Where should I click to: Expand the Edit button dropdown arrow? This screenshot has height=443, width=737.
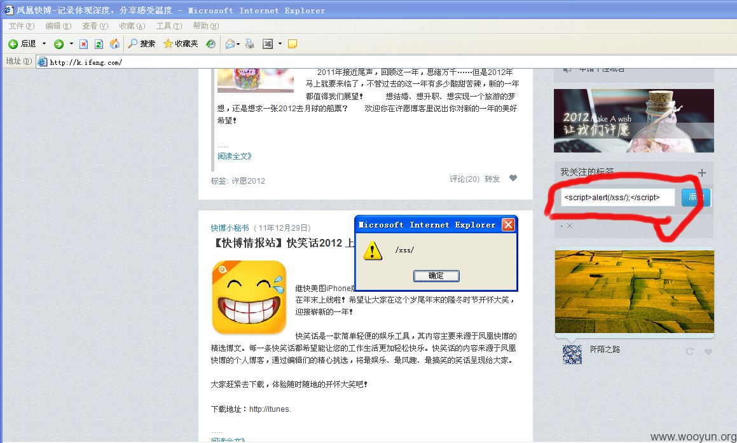click(x=280, y=44)
